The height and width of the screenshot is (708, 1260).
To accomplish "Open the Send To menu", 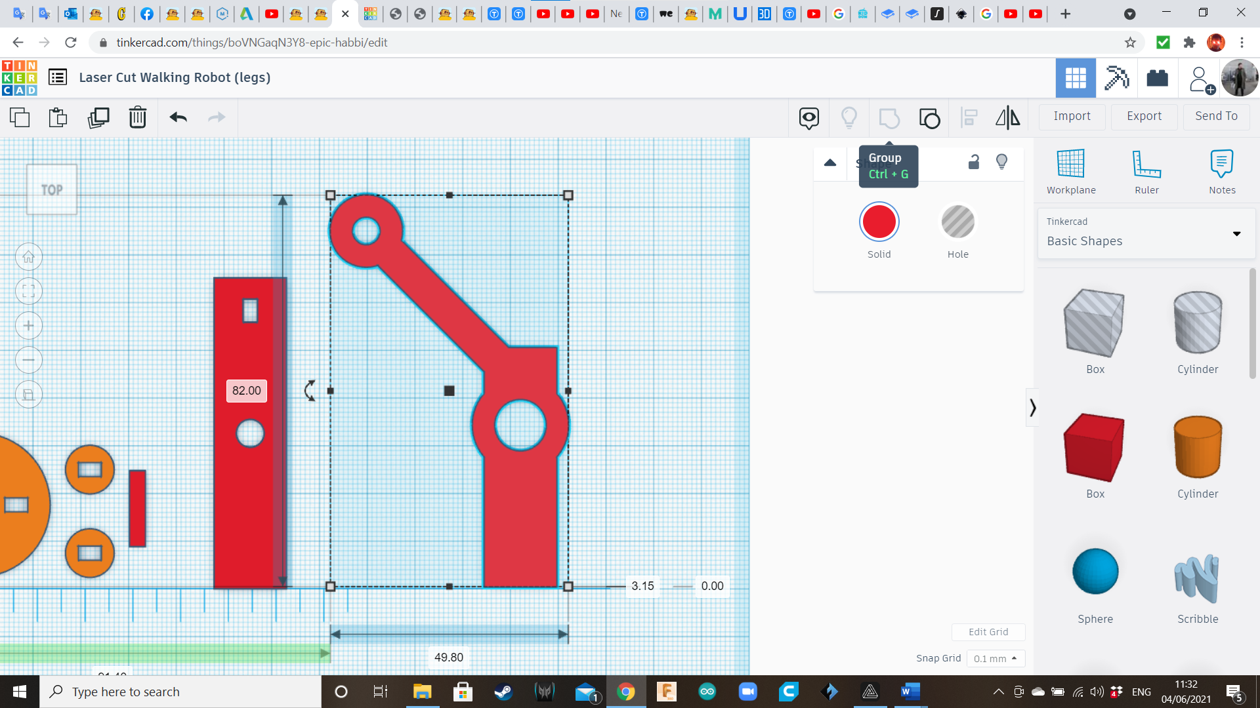I will [x=1216, y=116].
